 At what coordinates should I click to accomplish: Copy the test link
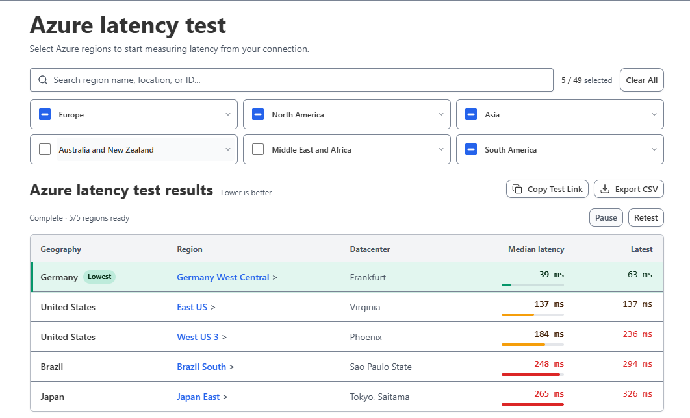[x=547, y=189]
